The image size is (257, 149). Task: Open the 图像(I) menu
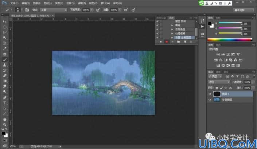(37, 3)
